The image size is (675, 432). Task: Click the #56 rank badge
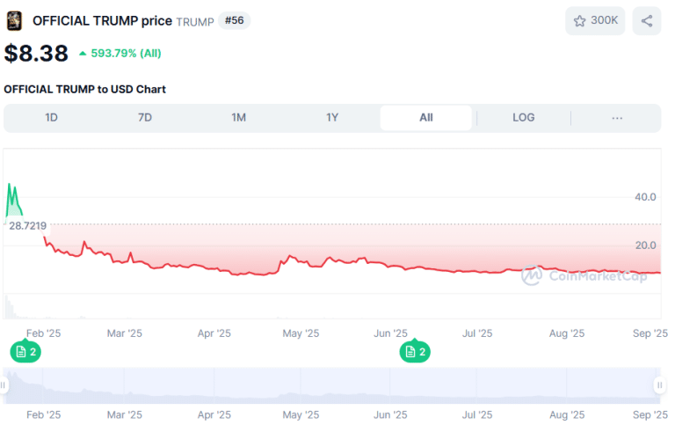coord(235,20)
